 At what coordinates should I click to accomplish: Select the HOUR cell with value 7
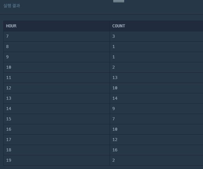[x=57, y=36]
